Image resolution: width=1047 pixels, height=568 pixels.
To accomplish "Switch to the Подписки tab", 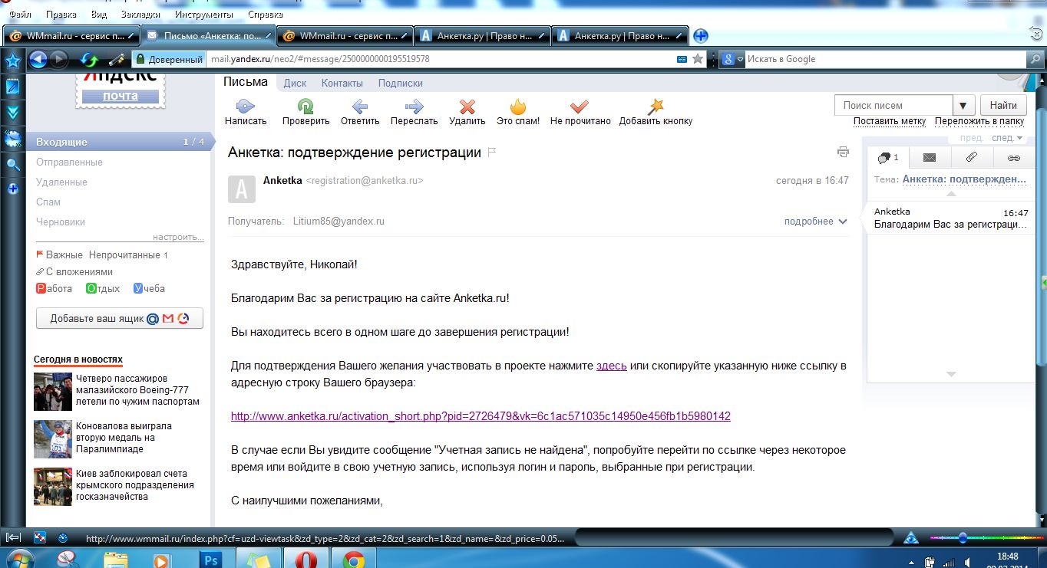I will click(401, 83).
